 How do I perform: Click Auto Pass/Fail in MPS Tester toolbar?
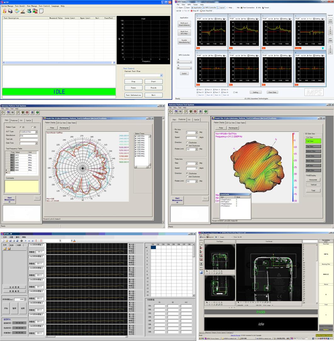pyautogui.click(x=206, y=11)
